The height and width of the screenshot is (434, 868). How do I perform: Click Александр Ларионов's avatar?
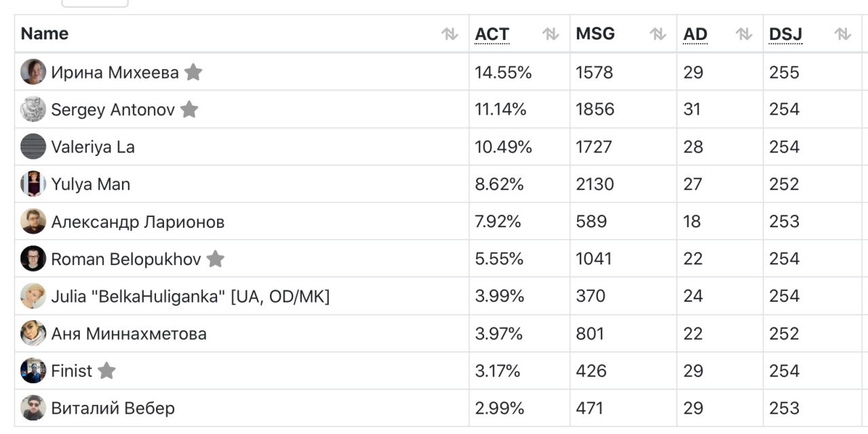33,221
